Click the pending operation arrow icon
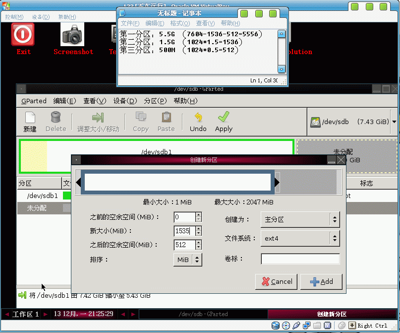Screen dimensions: 400x333 point(22,295)
